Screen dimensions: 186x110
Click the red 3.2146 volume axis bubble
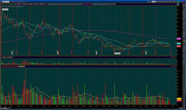[179, 100]
